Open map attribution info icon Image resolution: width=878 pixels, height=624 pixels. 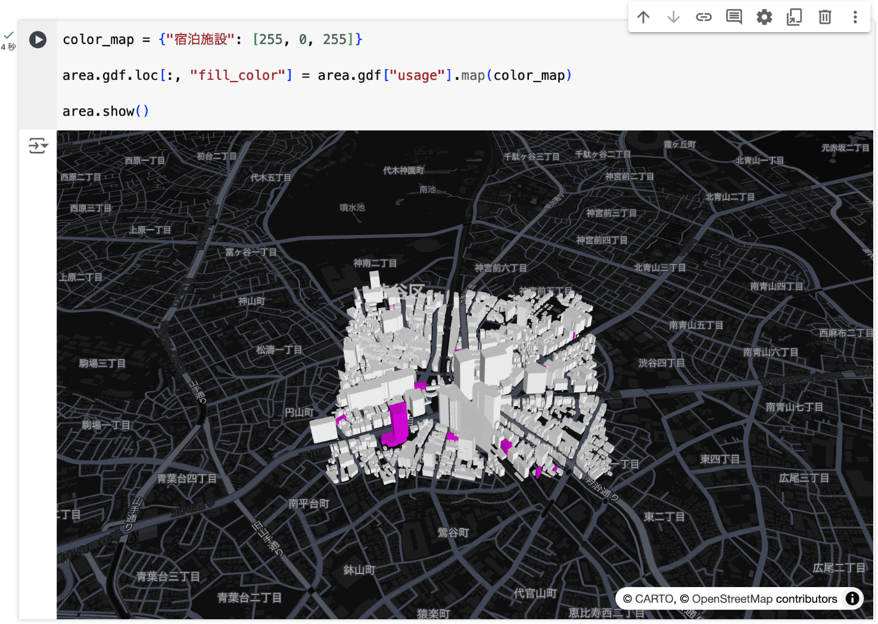(852, 598)
